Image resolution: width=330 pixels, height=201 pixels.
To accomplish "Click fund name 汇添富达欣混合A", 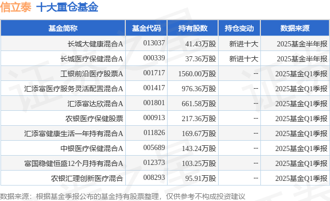I will click(95, 104).
